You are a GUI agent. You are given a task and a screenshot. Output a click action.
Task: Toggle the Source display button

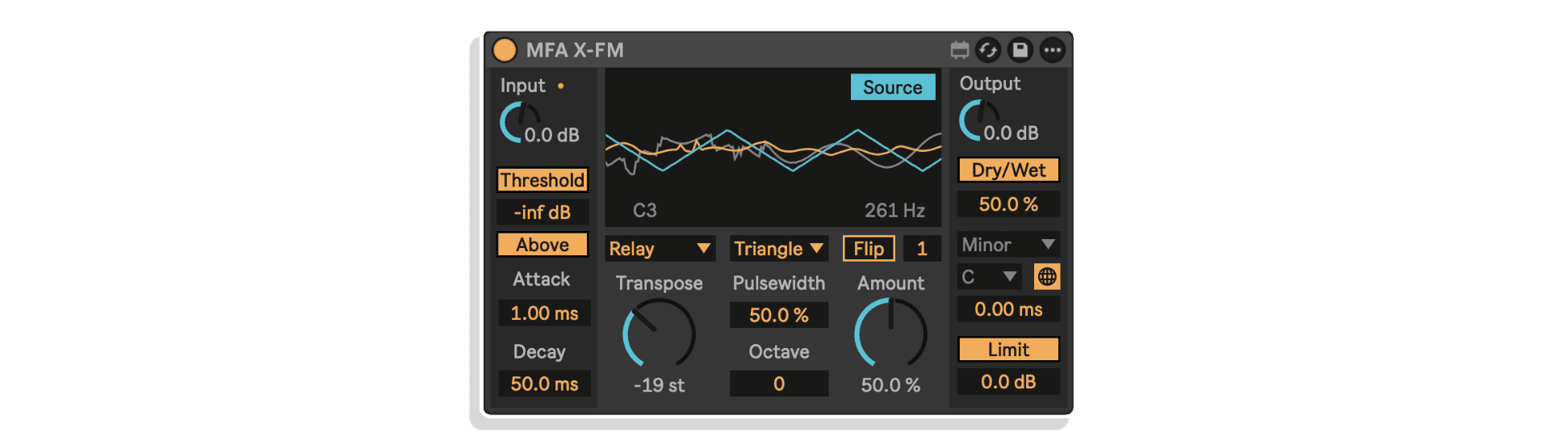coord(893,87)
